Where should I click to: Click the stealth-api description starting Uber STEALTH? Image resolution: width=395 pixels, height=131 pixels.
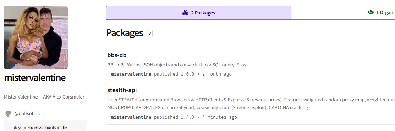click(x=251, y=104)
